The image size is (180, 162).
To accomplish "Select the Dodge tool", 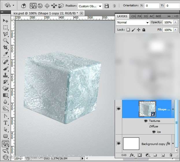I will (x=5, y=108).
